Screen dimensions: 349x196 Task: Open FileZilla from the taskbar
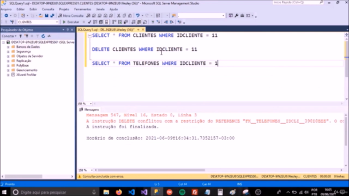pos(195,192)
